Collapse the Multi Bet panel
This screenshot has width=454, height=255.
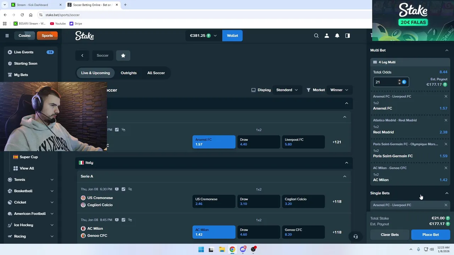(x=447, y=50)
